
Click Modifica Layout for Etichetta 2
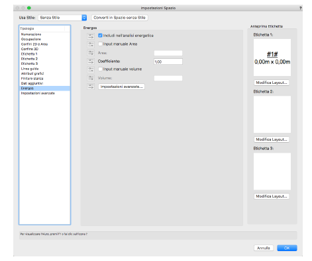pos(272,139)
